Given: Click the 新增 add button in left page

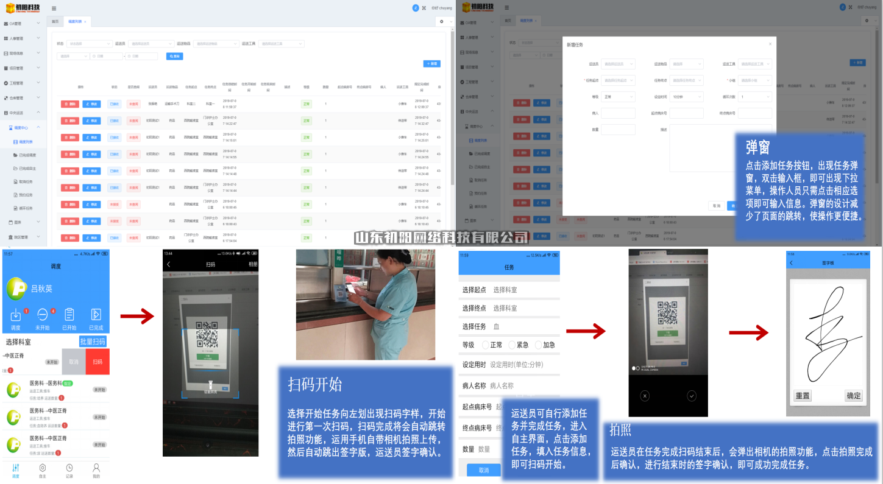Looking at the screenshot, I should 431,63.
